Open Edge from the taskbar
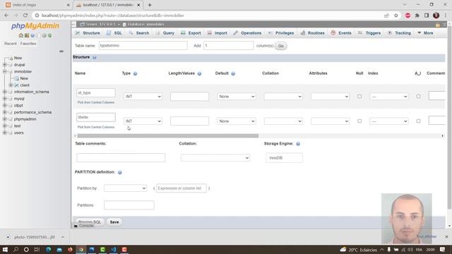 tap(49, 249)
